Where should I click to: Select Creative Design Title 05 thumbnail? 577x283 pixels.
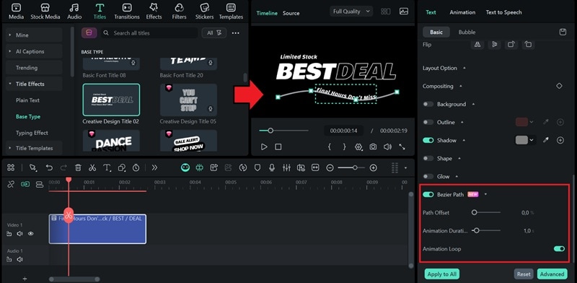tap(188, 100)
